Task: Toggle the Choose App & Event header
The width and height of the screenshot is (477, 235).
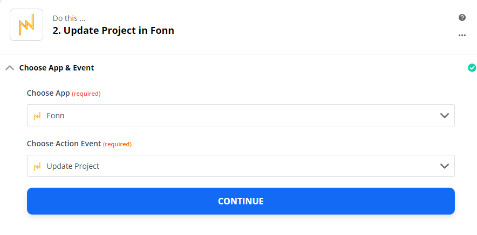Action: (57, 68)
